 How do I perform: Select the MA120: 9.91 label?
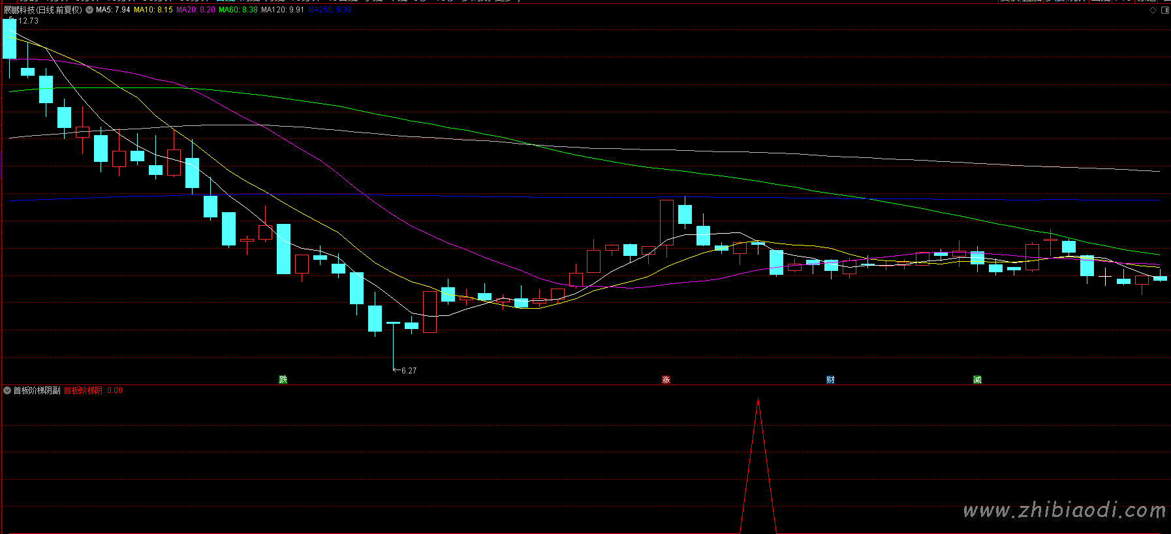283,10
